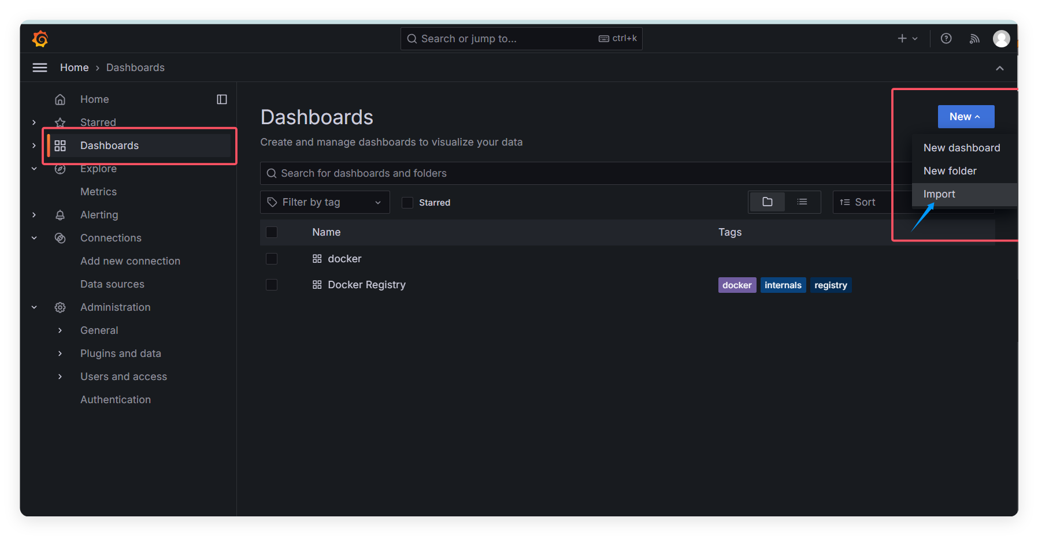Switch to folder view icon

click(x=767, y=202)
